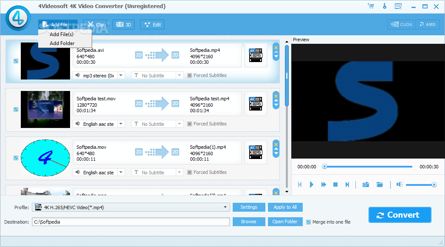Viewport: 445px width, 247px height.
Task: Toggle AMD acceleration
Action: click(x=428, y=24)
